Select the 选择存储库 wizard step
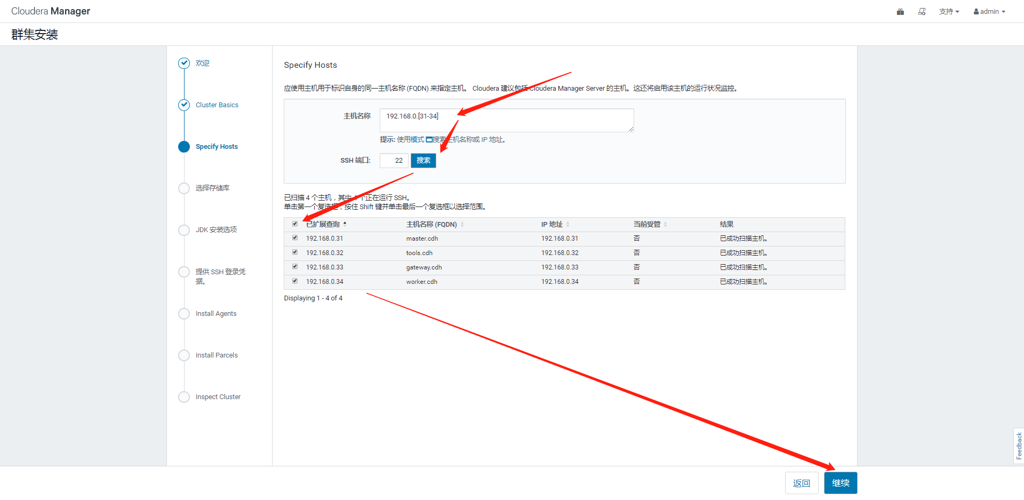 point(213,188)
